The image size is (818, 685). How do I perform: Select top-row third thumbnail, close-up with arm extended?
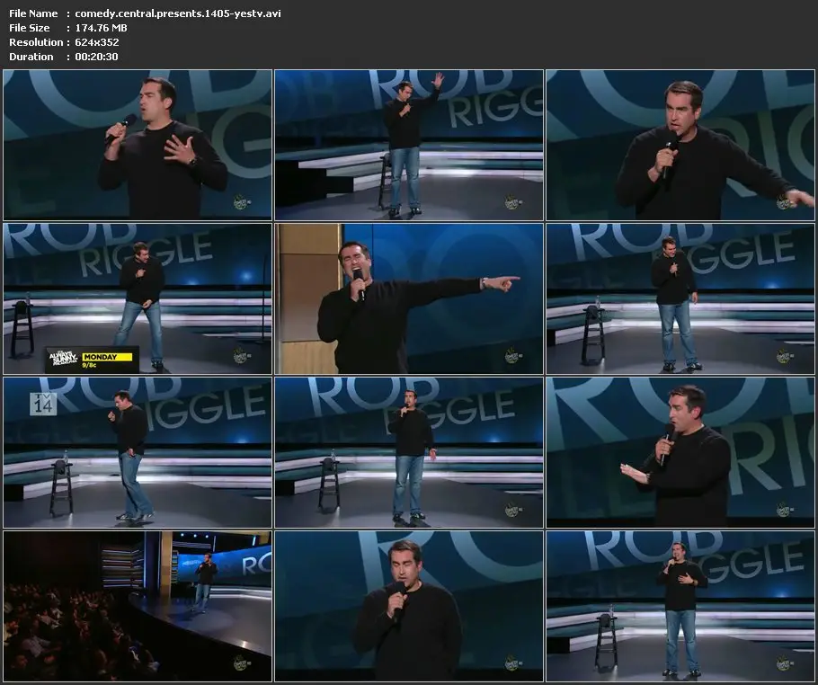click(x=680, y=145)
